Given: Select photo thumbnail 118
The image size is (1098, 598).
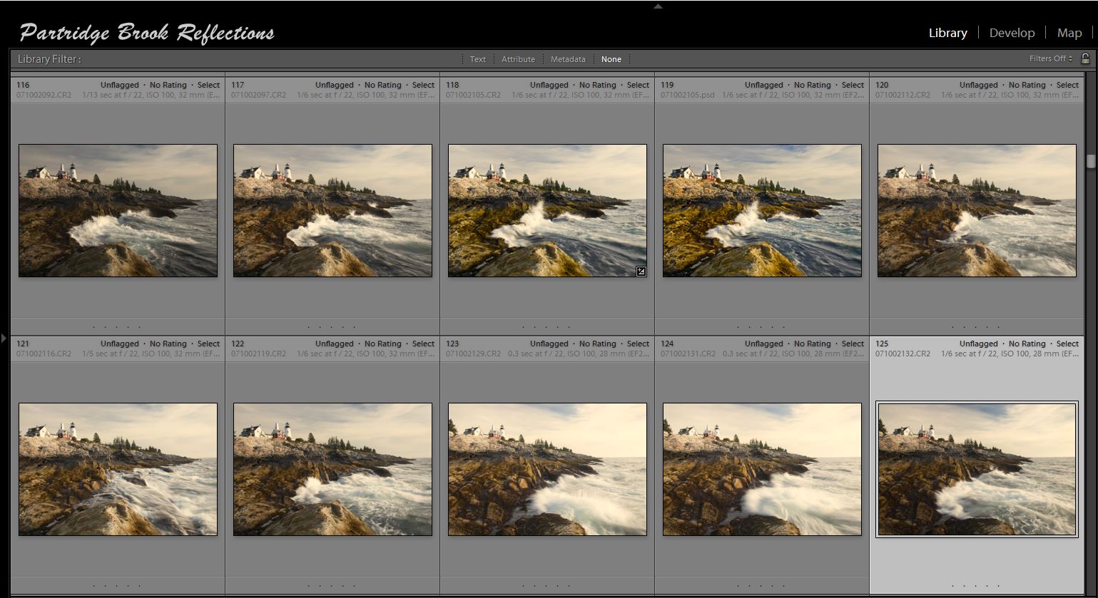Looking at the screenshot, I should [547, 211].
